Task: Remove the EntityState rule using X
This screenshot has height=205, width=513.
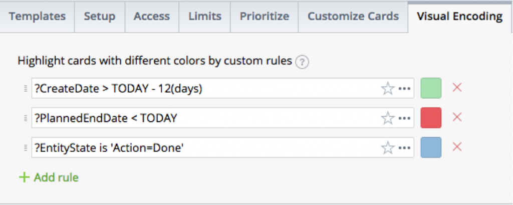Action: click(457, 147)
